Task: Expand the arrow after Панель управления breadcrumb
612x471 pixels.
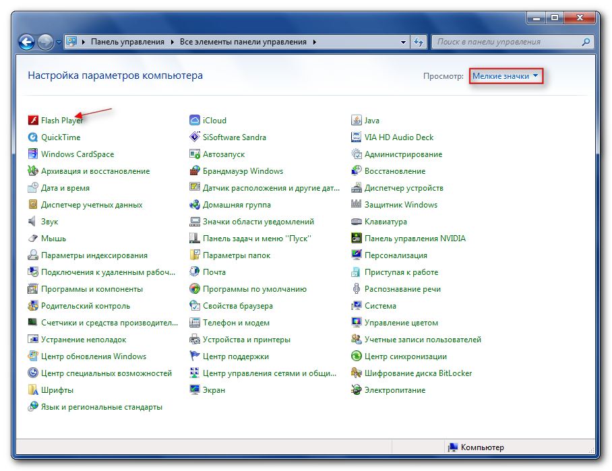Action: 173,42
